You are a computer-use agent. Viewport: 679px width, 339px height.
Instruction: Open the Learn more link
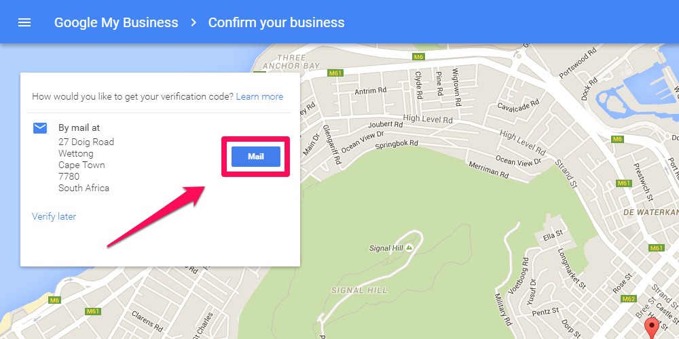259,96
